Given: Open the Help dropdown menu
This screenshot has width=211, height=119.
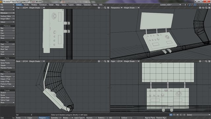Looking at the screenshot, I should click(x=7, y=10).
